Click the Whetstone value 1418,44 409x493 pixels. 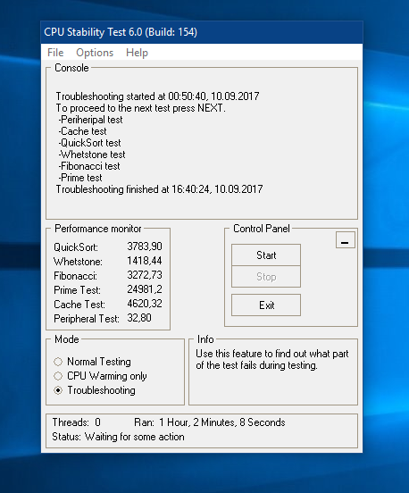[x=145, y=261]
